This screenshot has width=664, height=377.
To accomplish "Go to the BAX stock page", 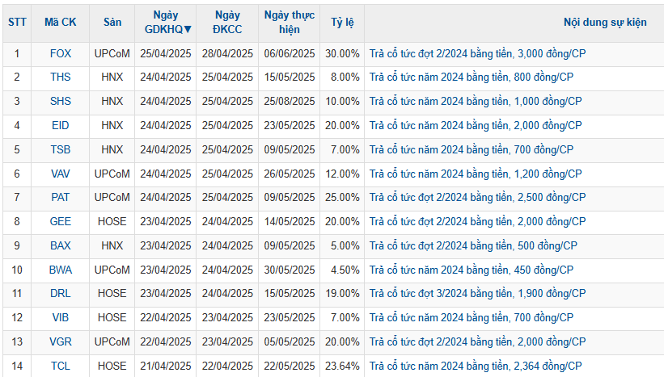I will click(x=60, y=246).
